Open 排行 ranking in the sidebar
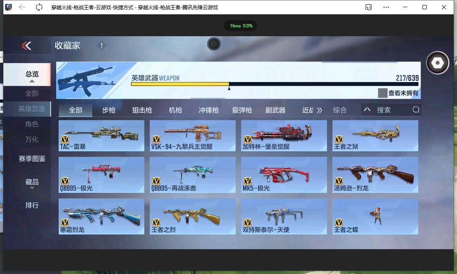 click(32, 205)
